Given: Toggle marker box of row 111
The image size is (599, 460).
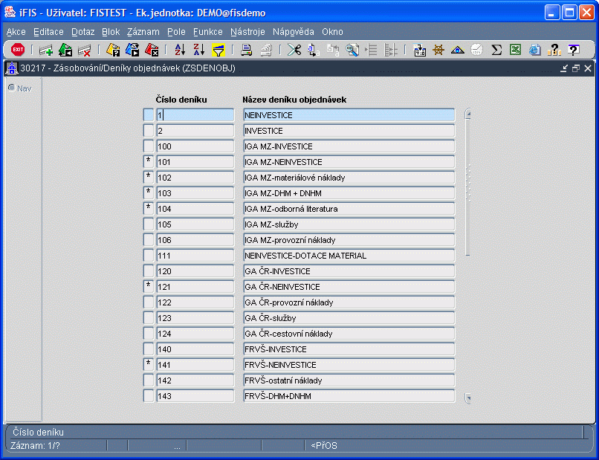Looking at the screenshot, I should tap(148, 256).
